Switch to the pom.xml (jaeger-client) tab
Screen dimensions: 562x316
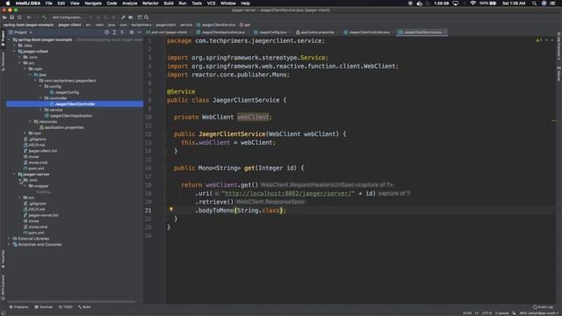(169, 32)
